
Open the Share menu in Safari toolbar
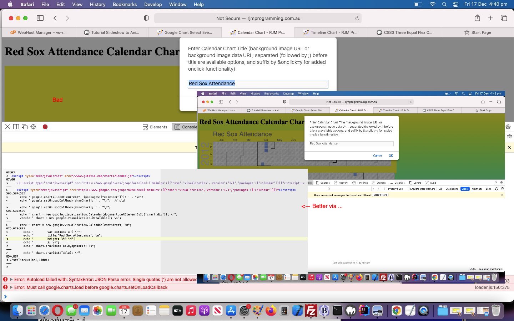tap(477, 18)
